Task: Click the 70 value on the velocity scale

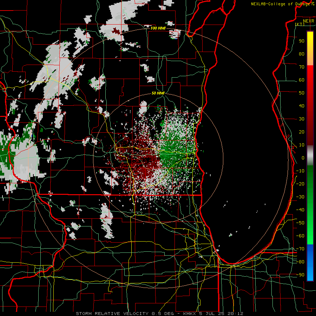Action: pyautogui.click(x=302, y=67)
